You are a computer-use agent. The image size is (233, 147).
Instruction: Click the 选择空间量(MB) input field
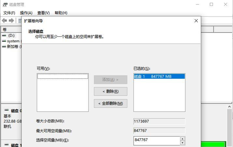point(157,140)
